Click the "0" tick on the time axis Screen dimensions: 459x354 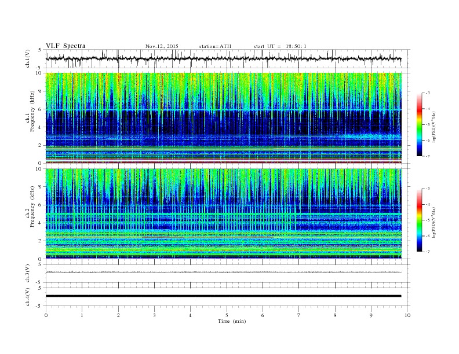point(46,315)
